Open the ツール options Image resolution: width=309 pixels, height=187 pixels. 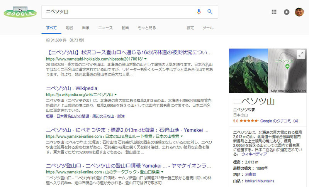208,28
